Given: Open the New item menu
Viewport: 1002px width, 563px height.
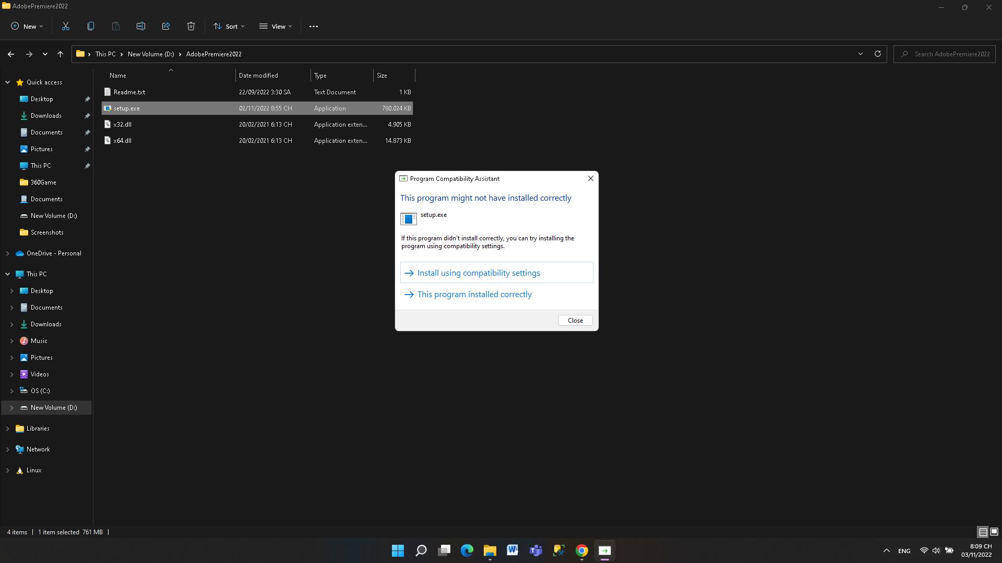Looking at the screenshot, I should click(27, 26).
